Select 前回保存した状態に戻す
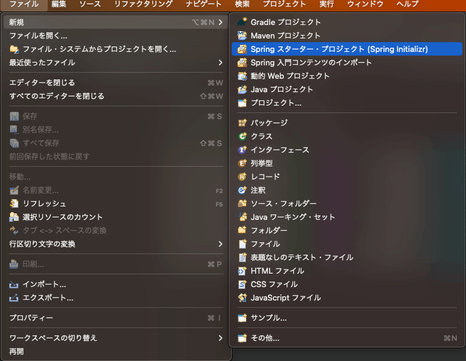 coord(116,156)
